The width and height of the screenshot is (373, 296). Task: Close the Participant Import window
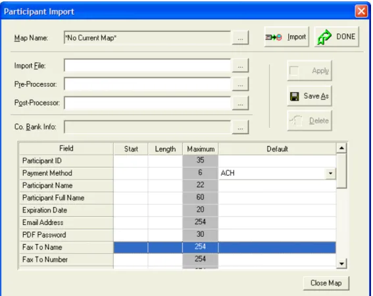point(361,11)
